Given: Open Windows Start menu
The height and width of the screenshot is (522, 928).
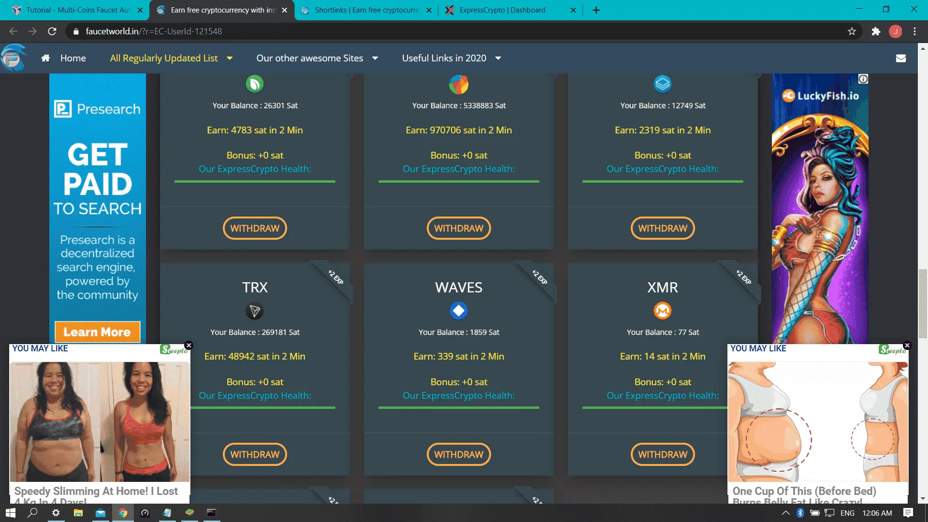Looking at the screenshot, I should coord(11,513).
